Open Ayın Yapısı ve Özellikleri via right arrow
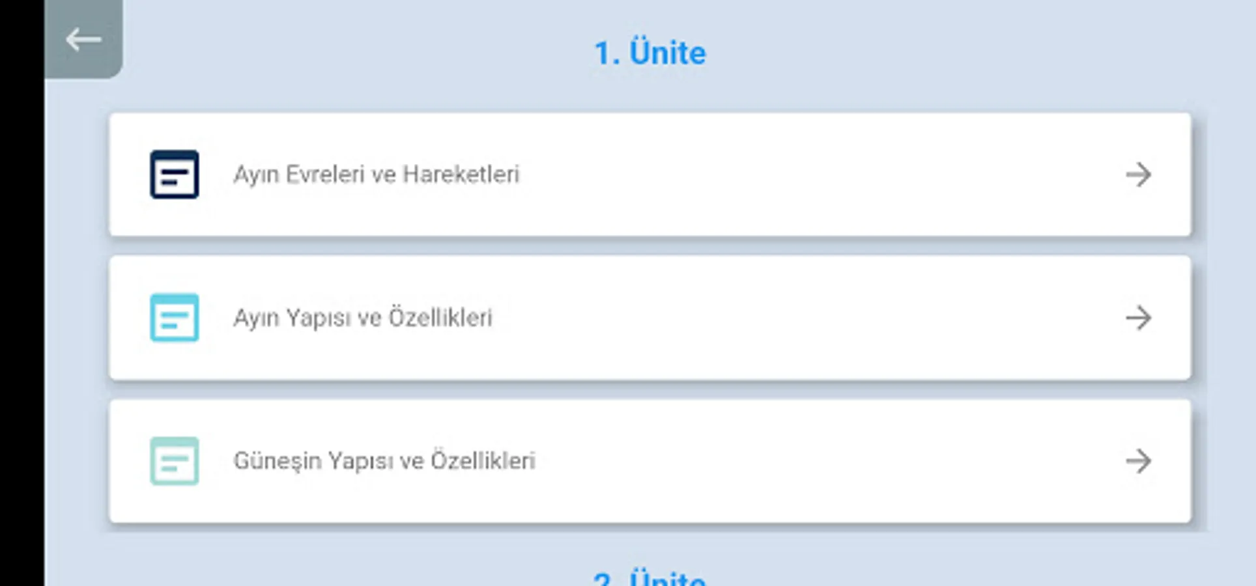 click(1138, 318)
